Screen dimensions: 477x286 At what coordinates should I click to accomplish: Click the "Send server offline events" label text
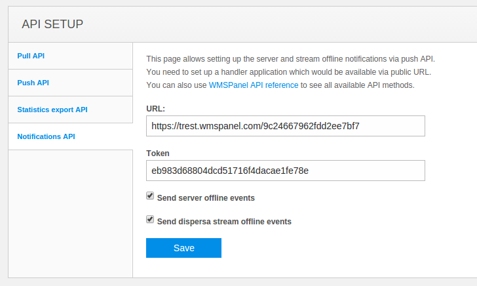(x=206, y=197)
